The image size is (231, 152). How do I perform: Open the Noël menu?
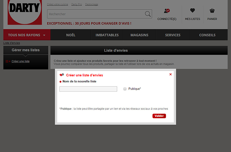(x=71, y=35)
